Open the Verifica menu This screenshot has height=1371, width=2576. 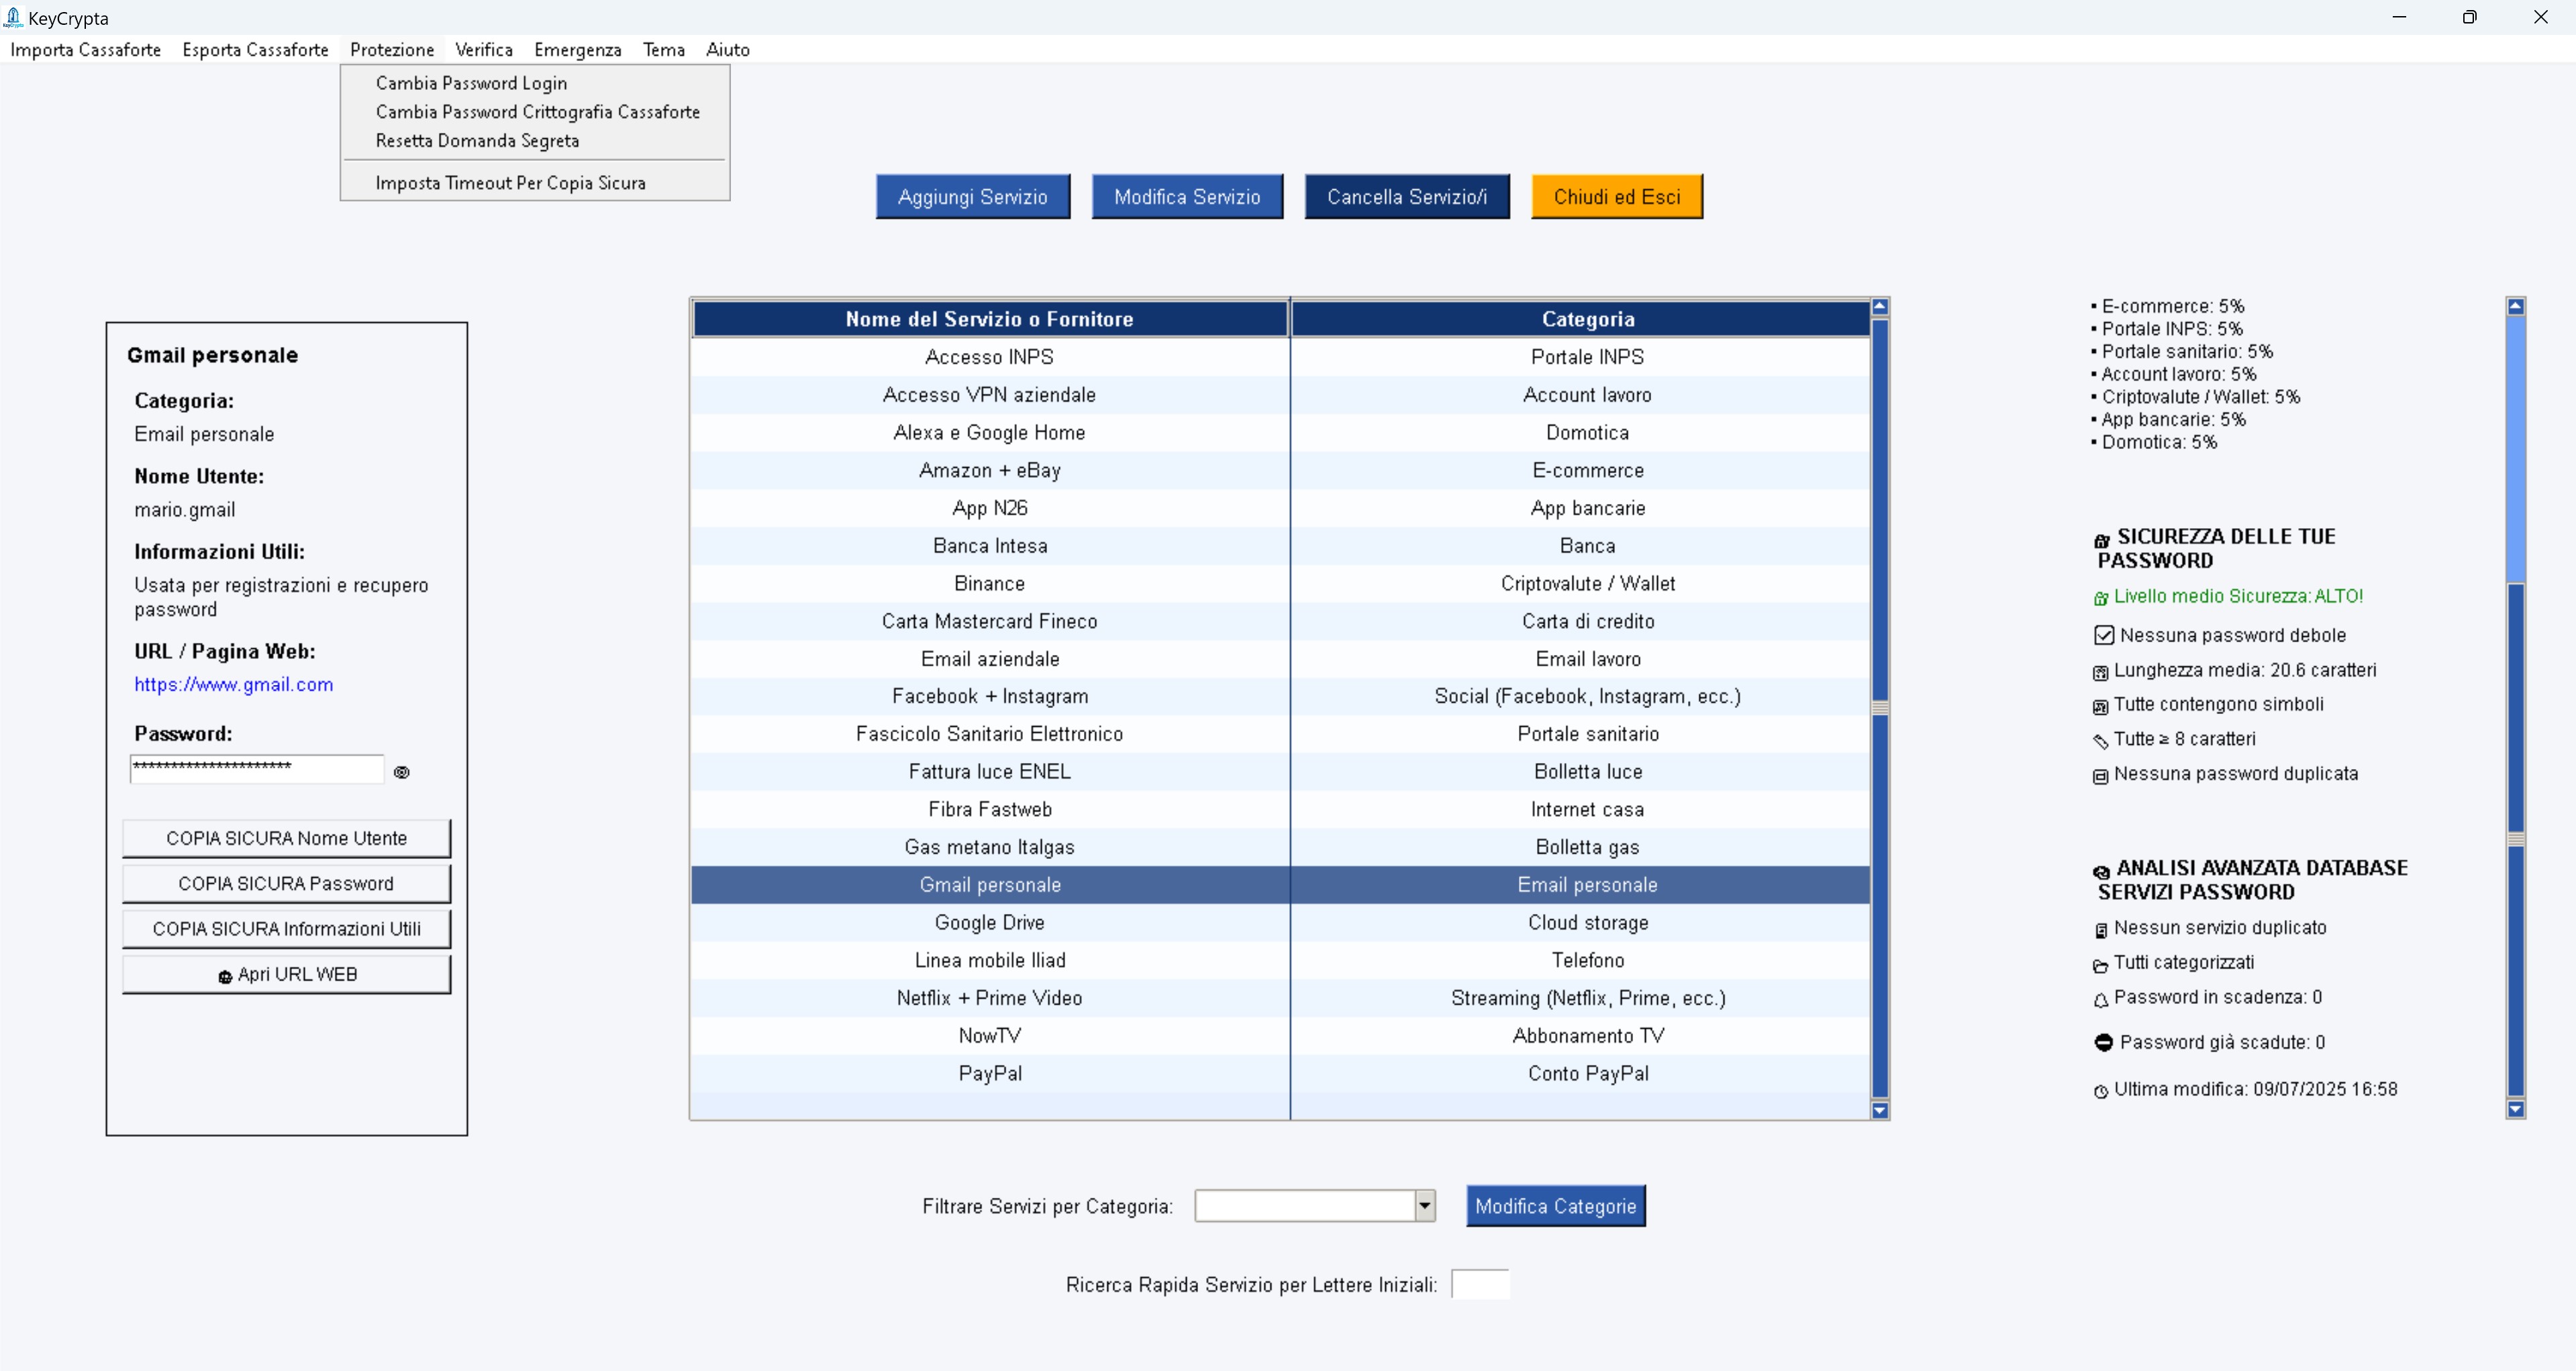484,49
